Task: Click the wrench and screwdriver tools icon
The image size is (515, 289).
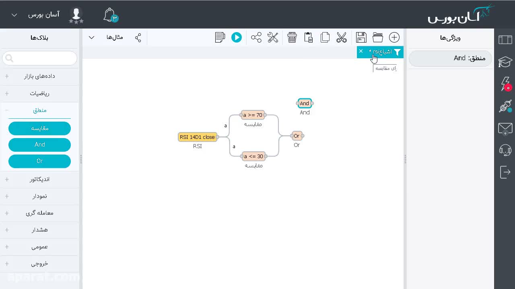Action: [x=273, y=37]
